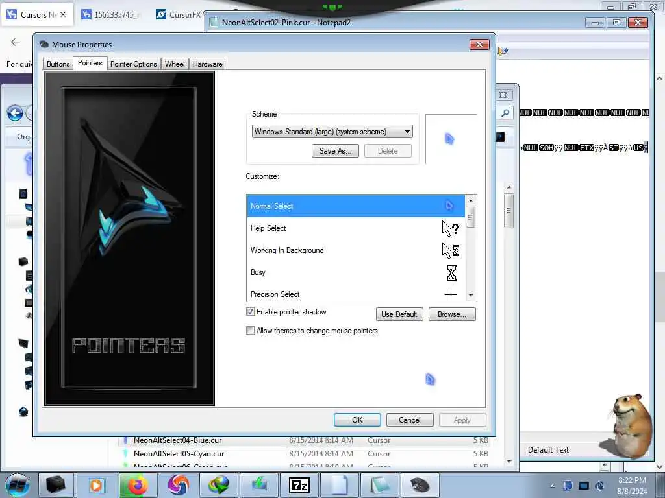Click the Explorer blue back button
665x498 pixels.
pos(16,113)
